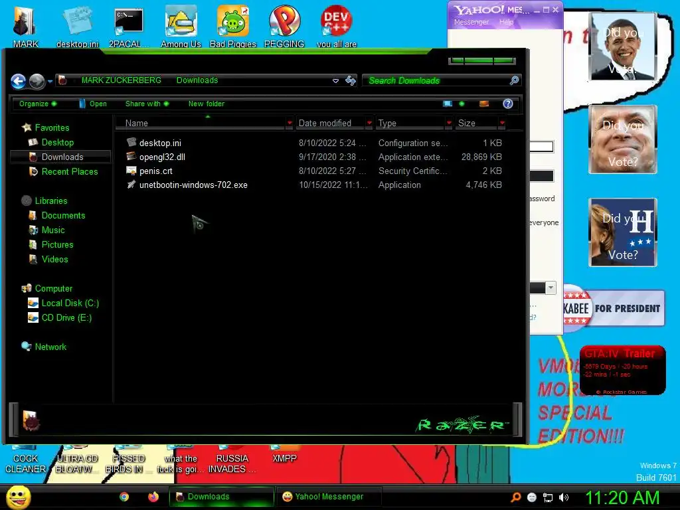Click Downloads in the address path

tap(197, 80)
